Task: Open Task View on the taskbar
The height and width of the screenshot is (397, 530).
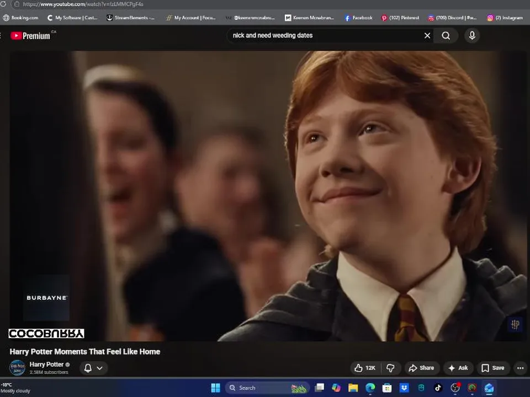Action: [x=320, y=388]
